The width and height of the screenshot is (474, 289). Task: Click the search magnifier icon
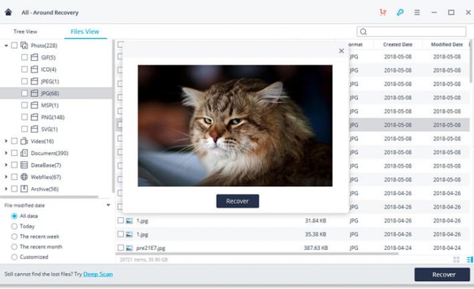coord(363,32)
